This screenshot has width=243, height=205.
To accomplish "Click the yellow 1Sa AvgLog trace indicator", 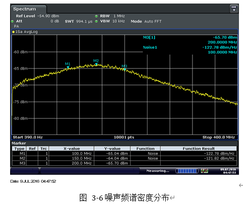I will tap(14, 32).
